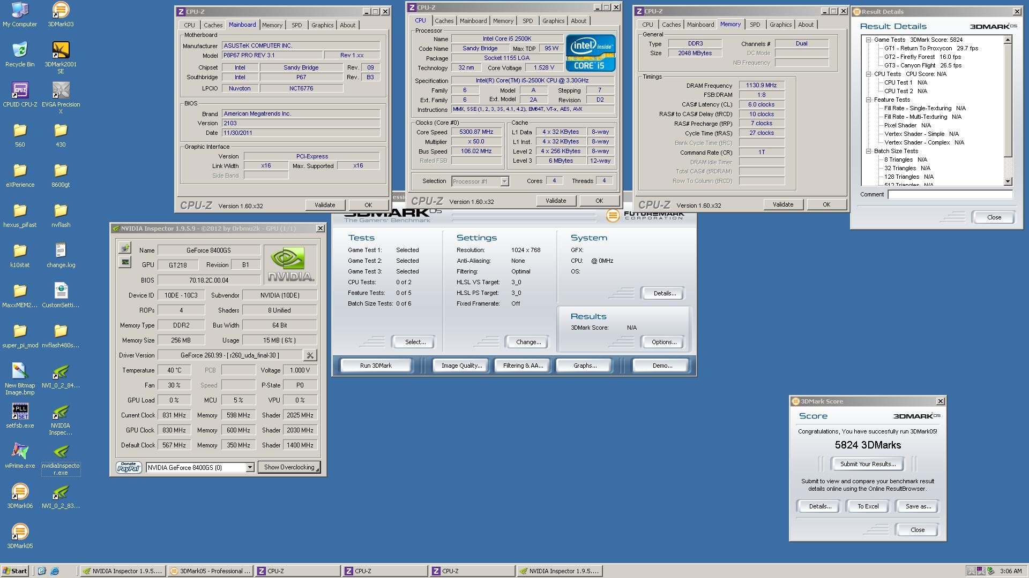Screen dimensions: 1029x578
Task: Click the PayPal Donate icon in NVIDIA Inspector
Action: point(129,467)
